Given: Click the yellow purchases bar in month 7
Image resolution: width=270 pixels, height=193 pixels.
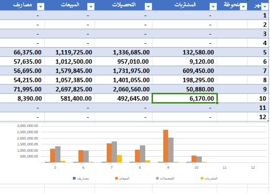Looking at the screenshot, I should (119, 158).
